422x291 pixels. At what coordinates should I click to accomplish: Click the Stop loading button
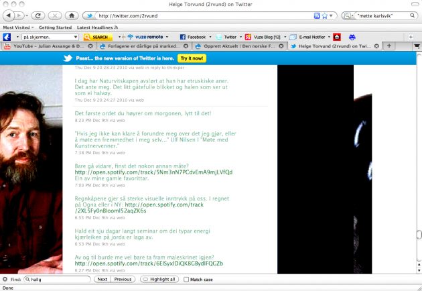click(x=55, y=15)
